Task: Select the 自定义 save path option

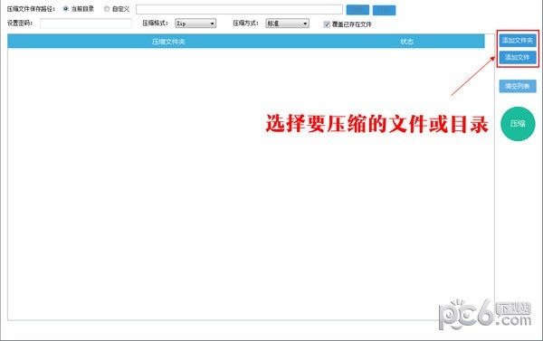Action: pyautogui.click(x=107, y=9)
